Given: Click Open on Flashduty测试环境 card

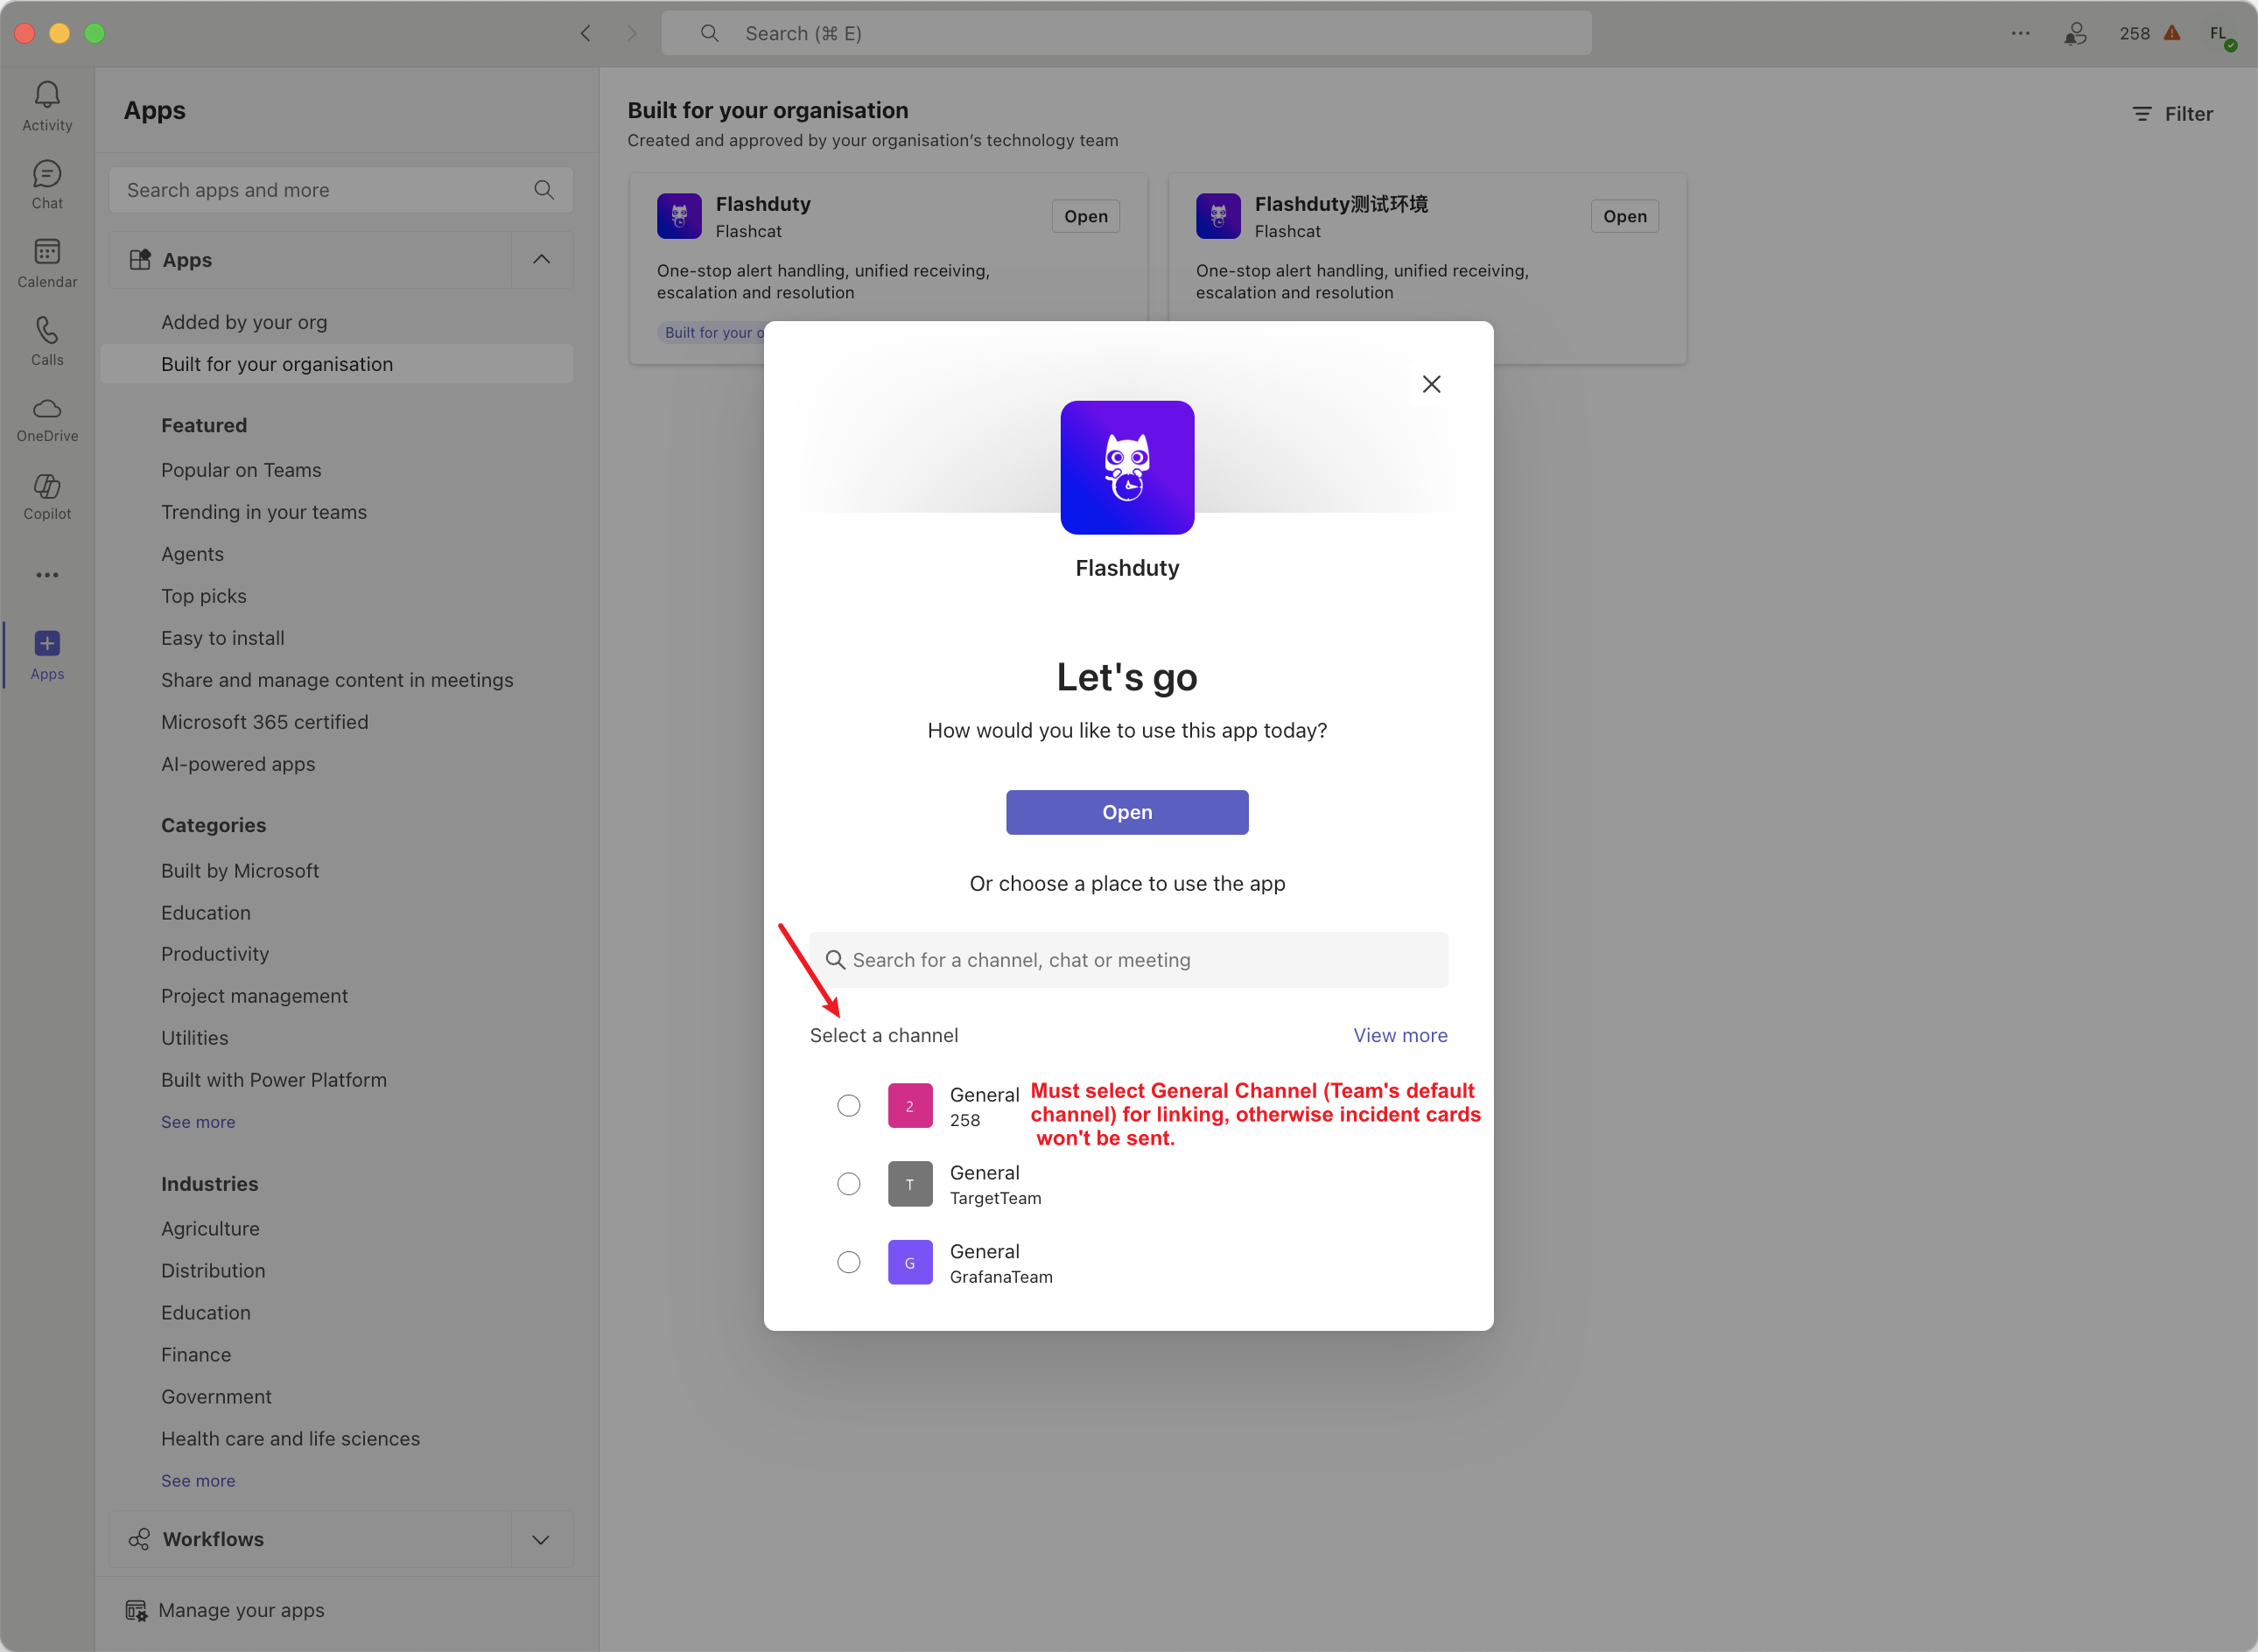Looking at the screenshot, I should click(1625, 216).
